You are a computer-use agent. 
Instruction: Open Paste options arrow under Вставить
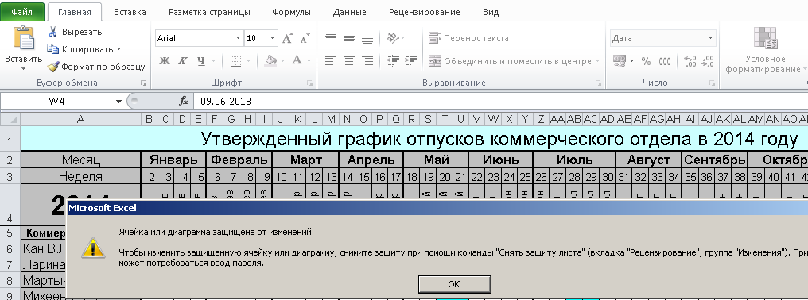pyautogui.click(x=23, y=68)
